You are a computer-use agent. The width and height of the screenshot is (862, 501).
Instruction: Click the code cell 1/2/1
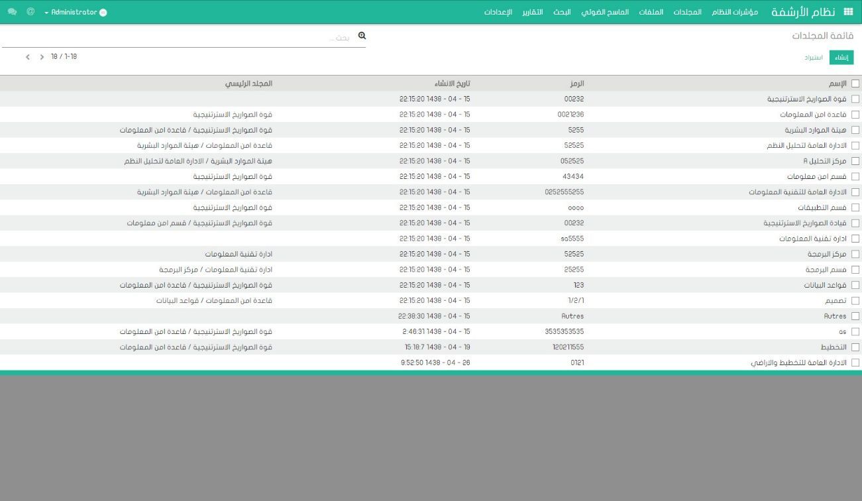[x=576, y=301]
